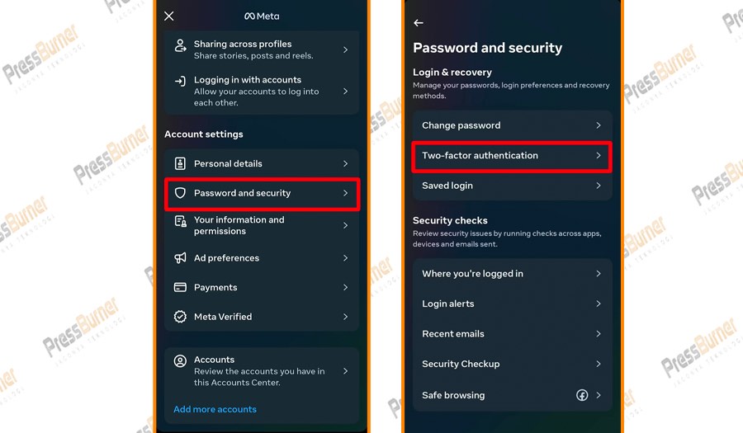The height and width of the screenshot is (433, 743).
Task: Go back using the arrow icon
Action: click(419, 23)
